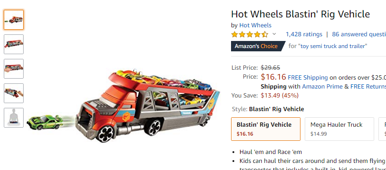View second thumbnail of the loaded rig
This screenshot has height=170, width=386.
click(x=14, y=44)
